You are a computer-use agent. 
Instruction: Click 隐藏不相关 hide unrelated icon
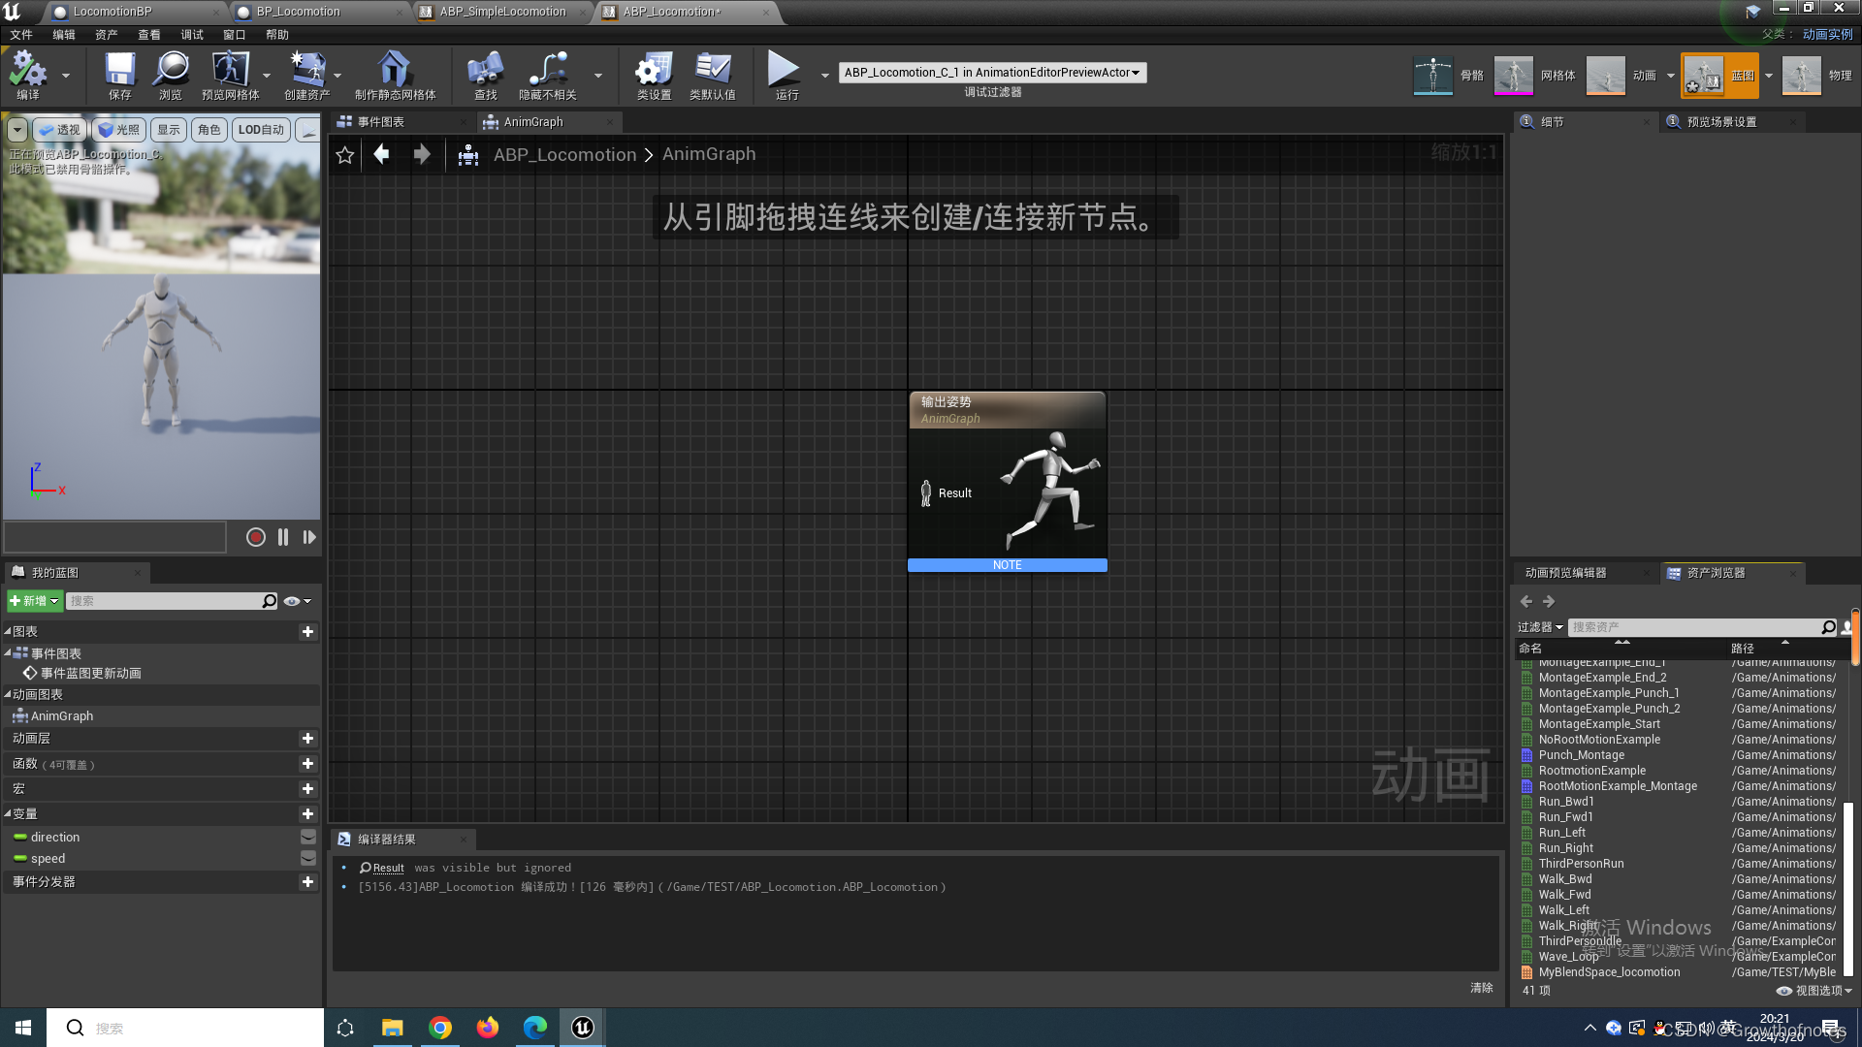tap(548, 75)
